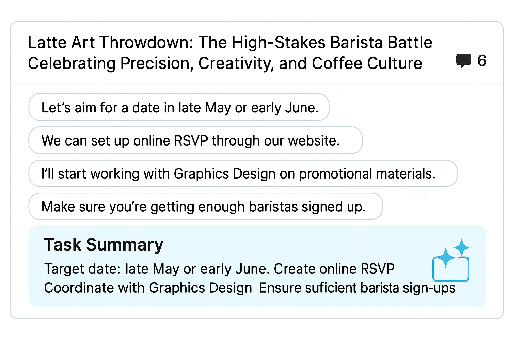This screenshot has width=523, height=349.
Task: Click the comment speech bubble icon
Action: tap(463, 61)
